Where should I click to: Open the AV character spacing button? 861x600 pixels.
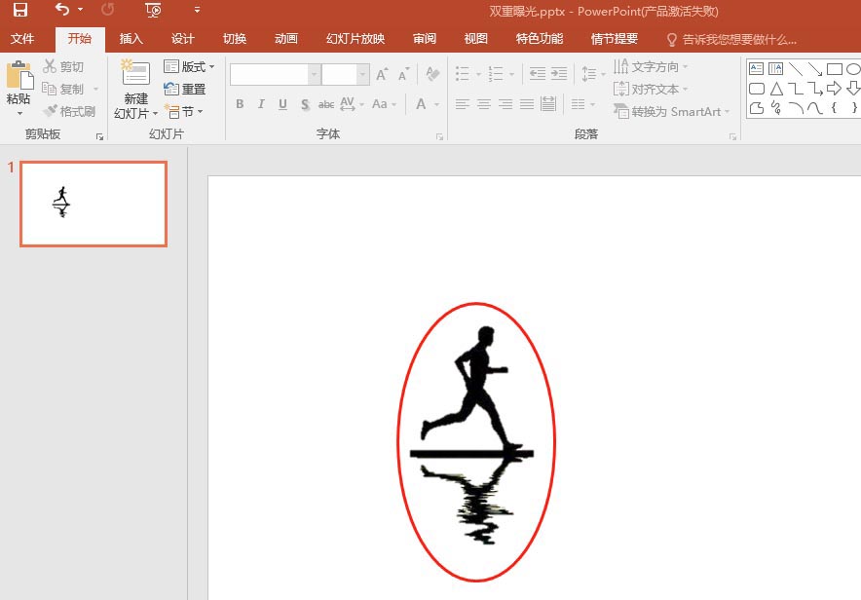(352, 104)
